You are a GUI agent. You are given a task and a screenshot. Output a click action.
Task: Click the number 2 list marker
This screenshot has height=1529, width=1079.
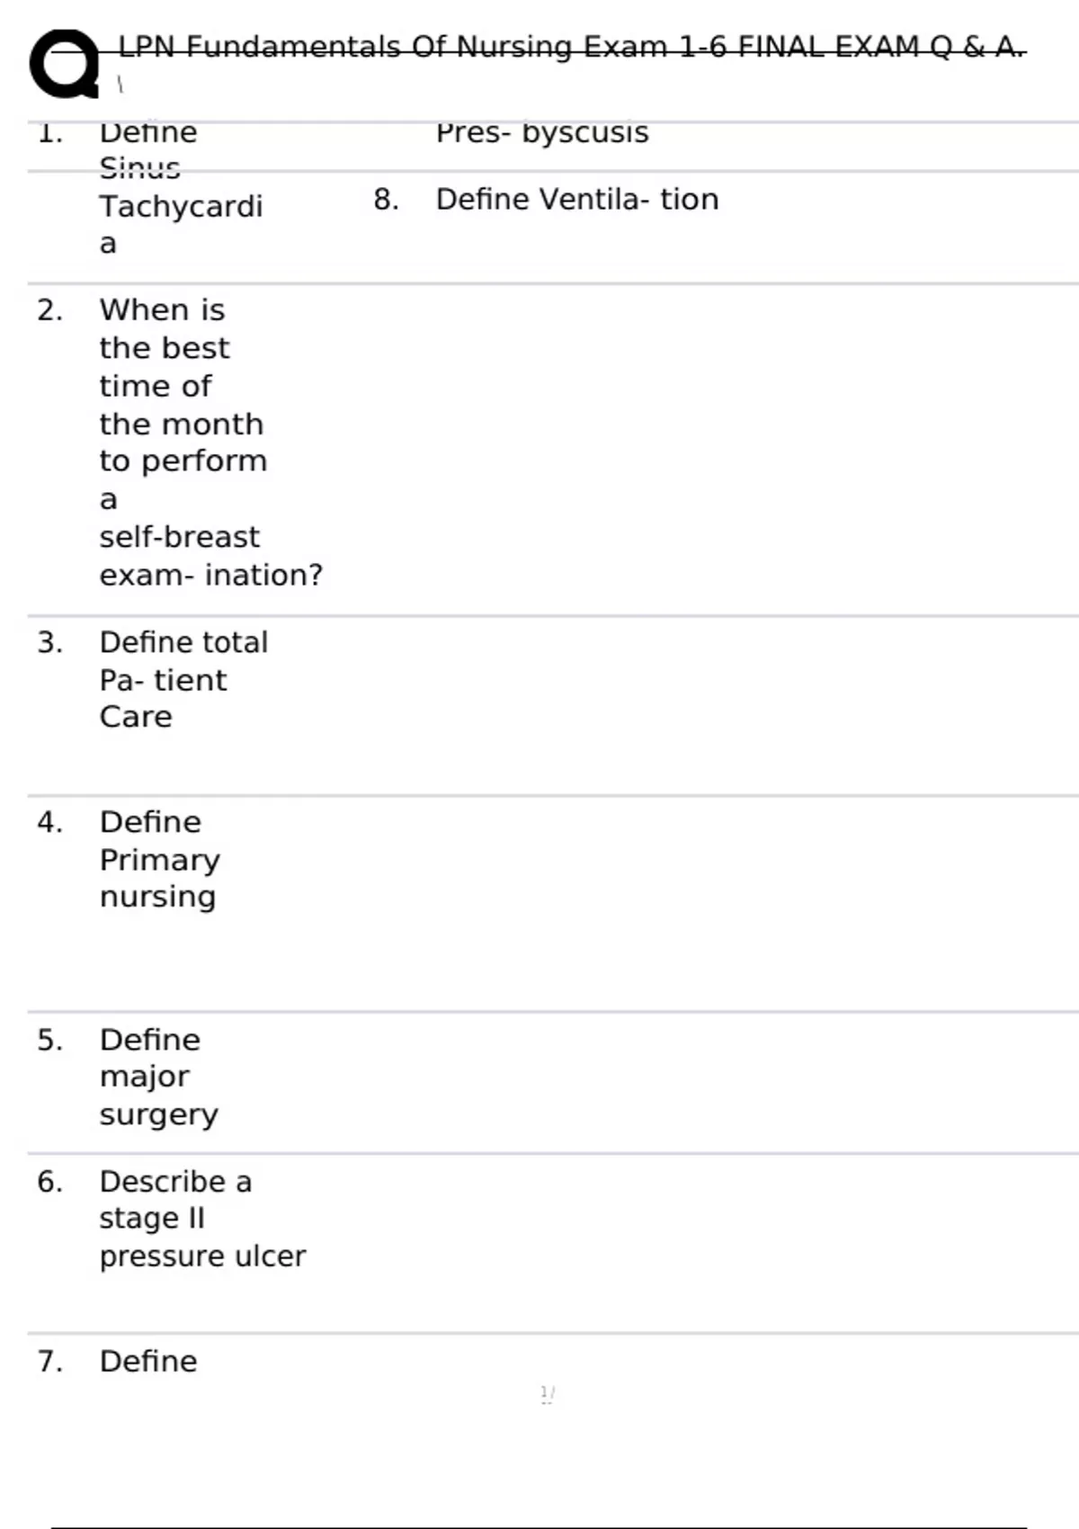(x=50, y=310)
